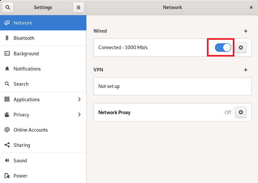Go to Power settings

point(20,176)
